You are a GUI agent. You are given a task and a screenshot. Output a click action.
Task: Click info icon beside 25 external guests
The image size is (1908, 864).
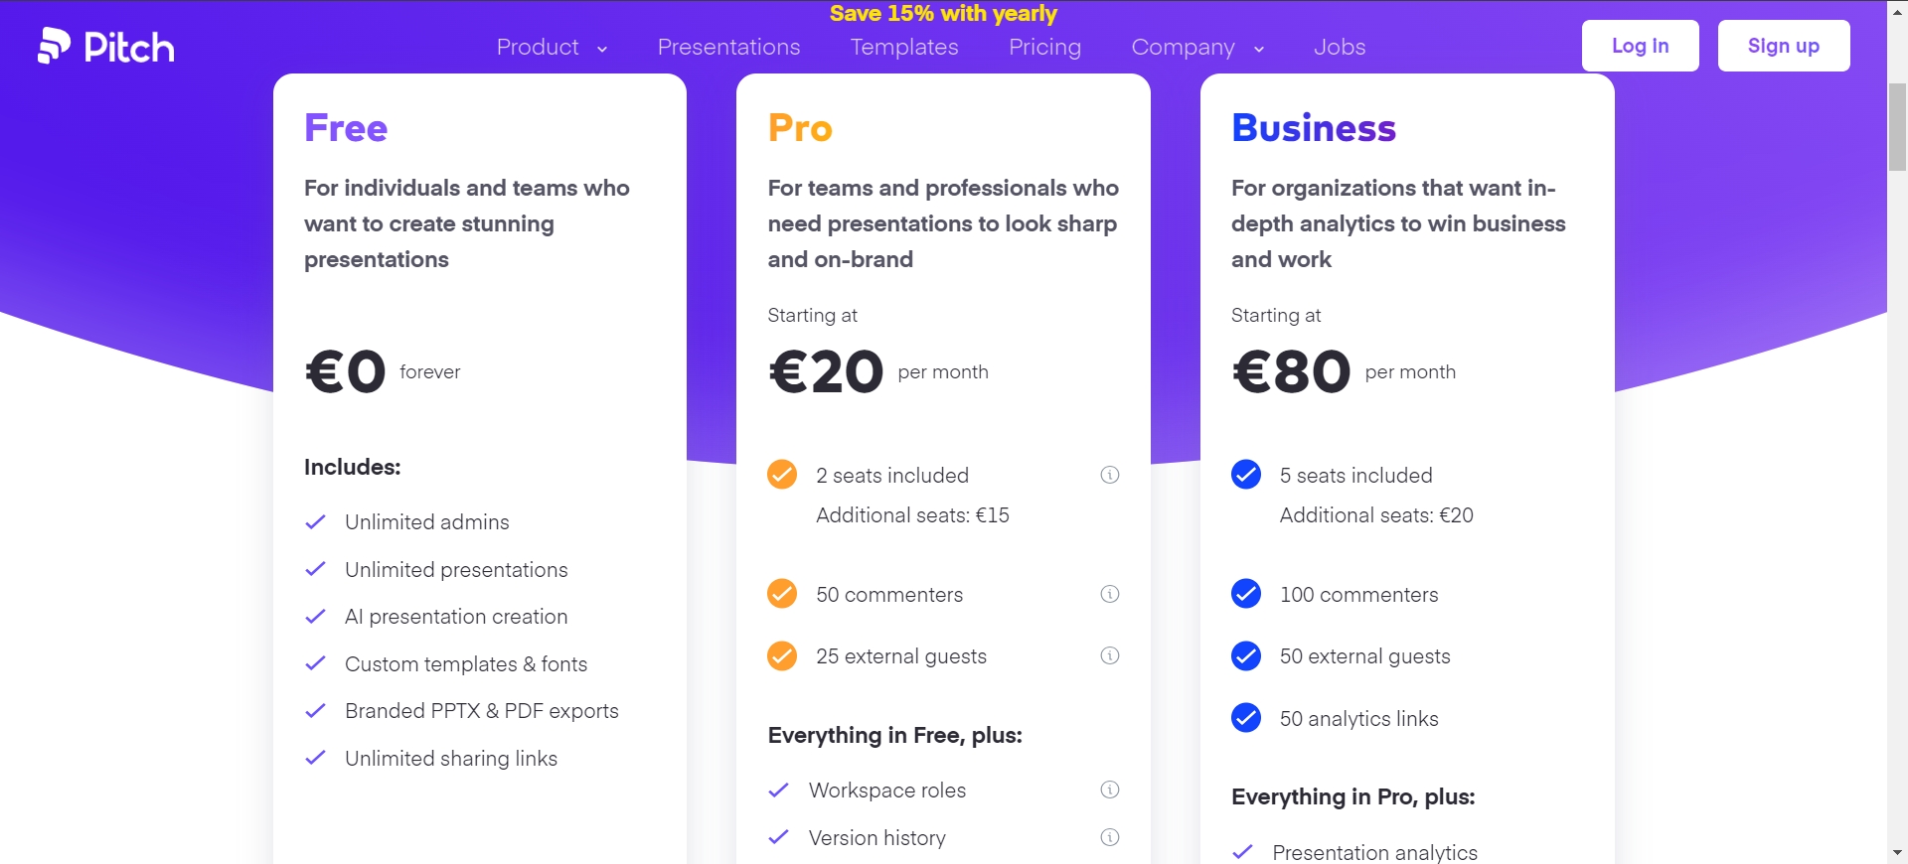coord(1110,655)
